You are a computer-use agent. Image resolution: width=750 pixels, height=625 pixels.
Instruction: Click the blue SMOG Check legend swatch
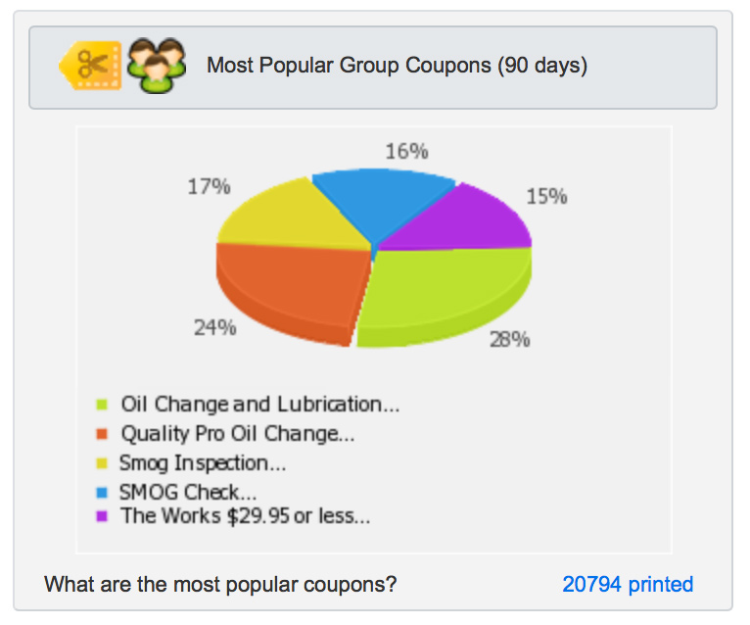click(102, 493)
